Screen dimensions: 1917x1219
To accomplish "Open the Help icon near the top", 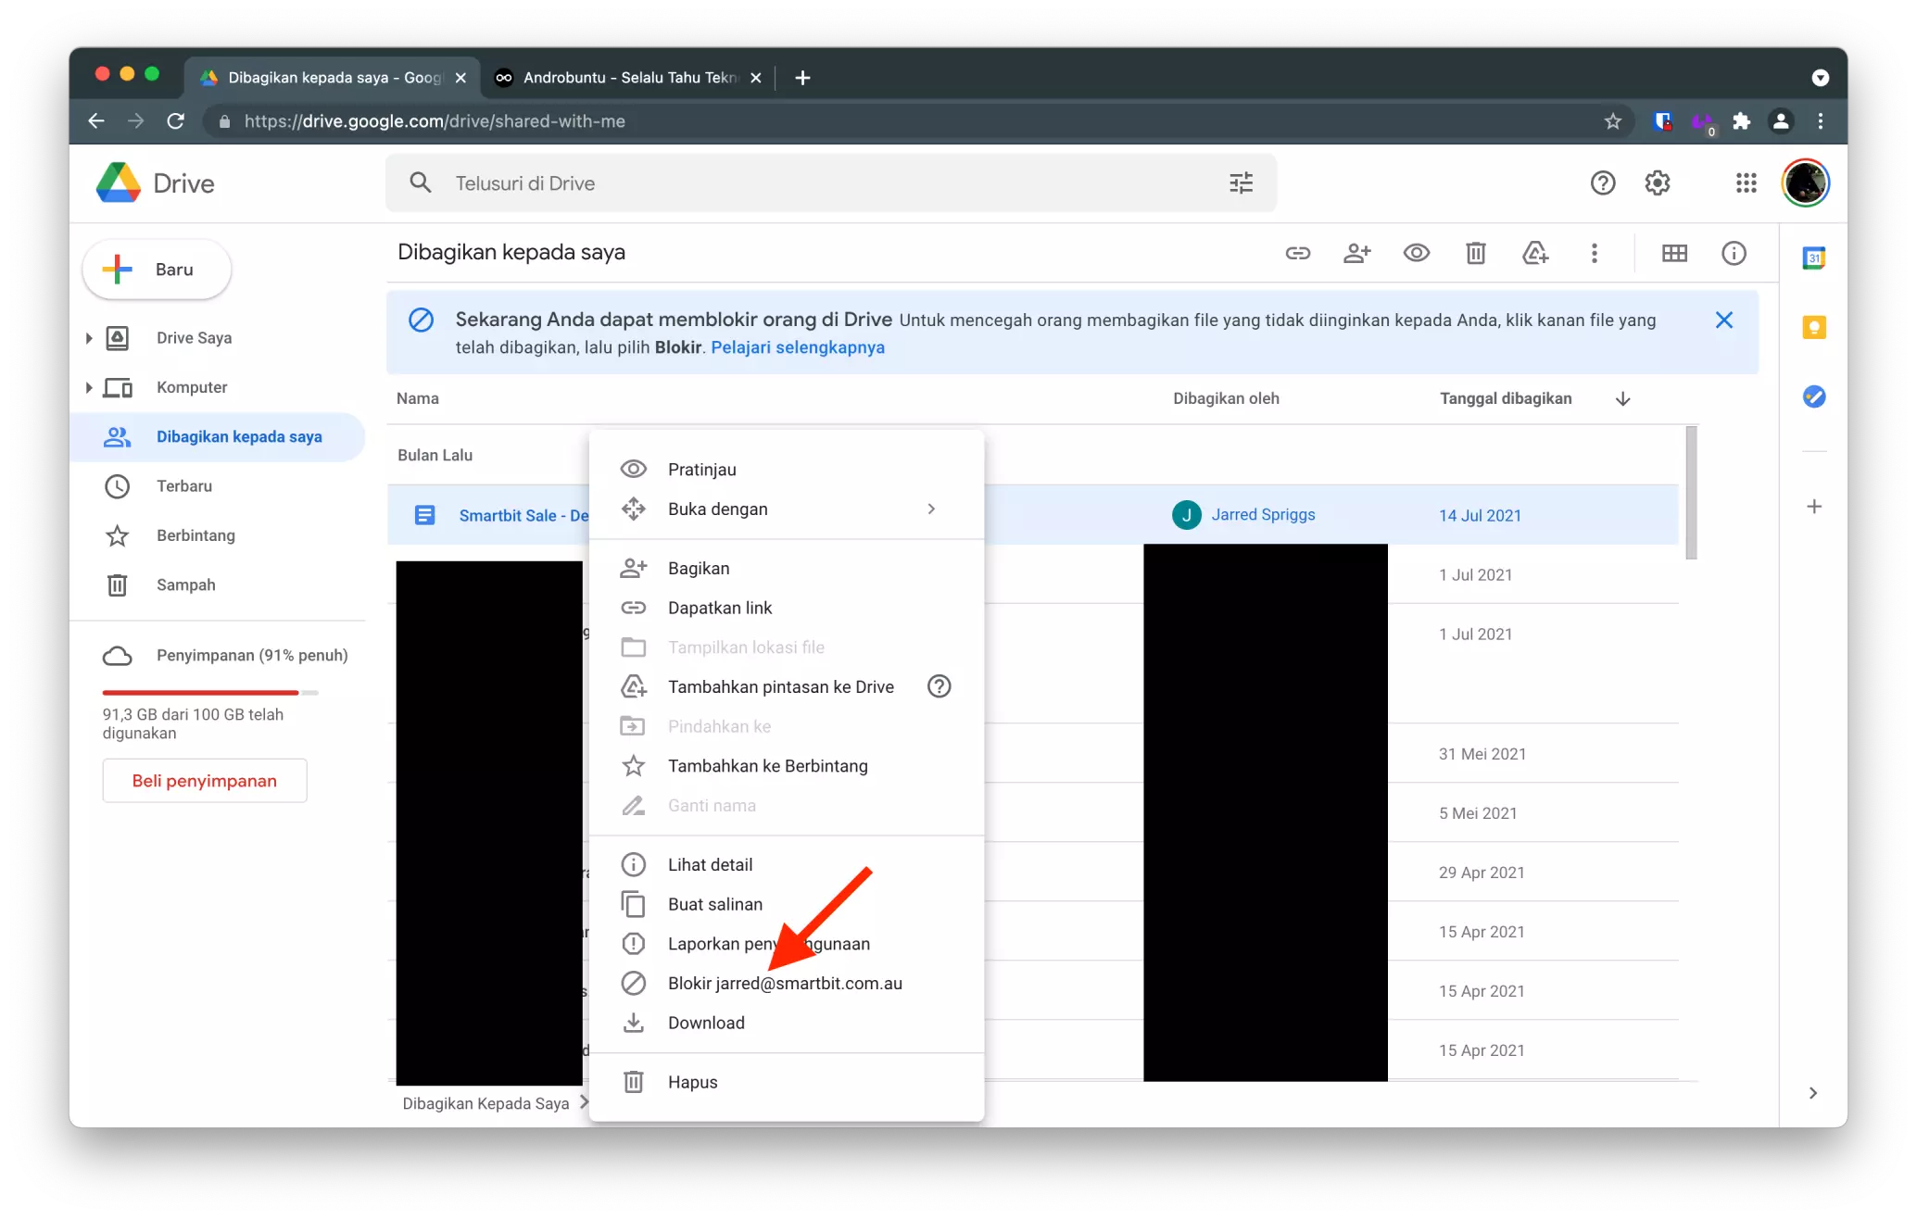I will (1603, 182).
